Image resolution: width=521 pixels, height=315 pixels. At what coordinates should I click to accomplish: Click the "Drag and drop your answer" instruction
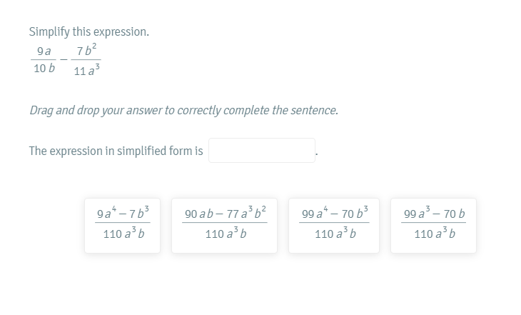pos(183,111)
